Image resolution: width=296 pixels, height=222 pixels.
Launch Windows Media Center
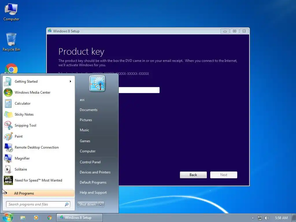(39, 92)
